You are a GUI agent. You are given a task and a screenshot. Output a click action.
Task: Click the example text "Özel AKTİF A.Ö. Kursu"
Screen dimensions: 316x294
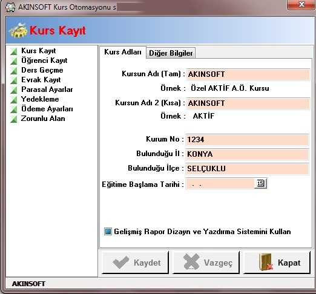[x=230, y=88]
